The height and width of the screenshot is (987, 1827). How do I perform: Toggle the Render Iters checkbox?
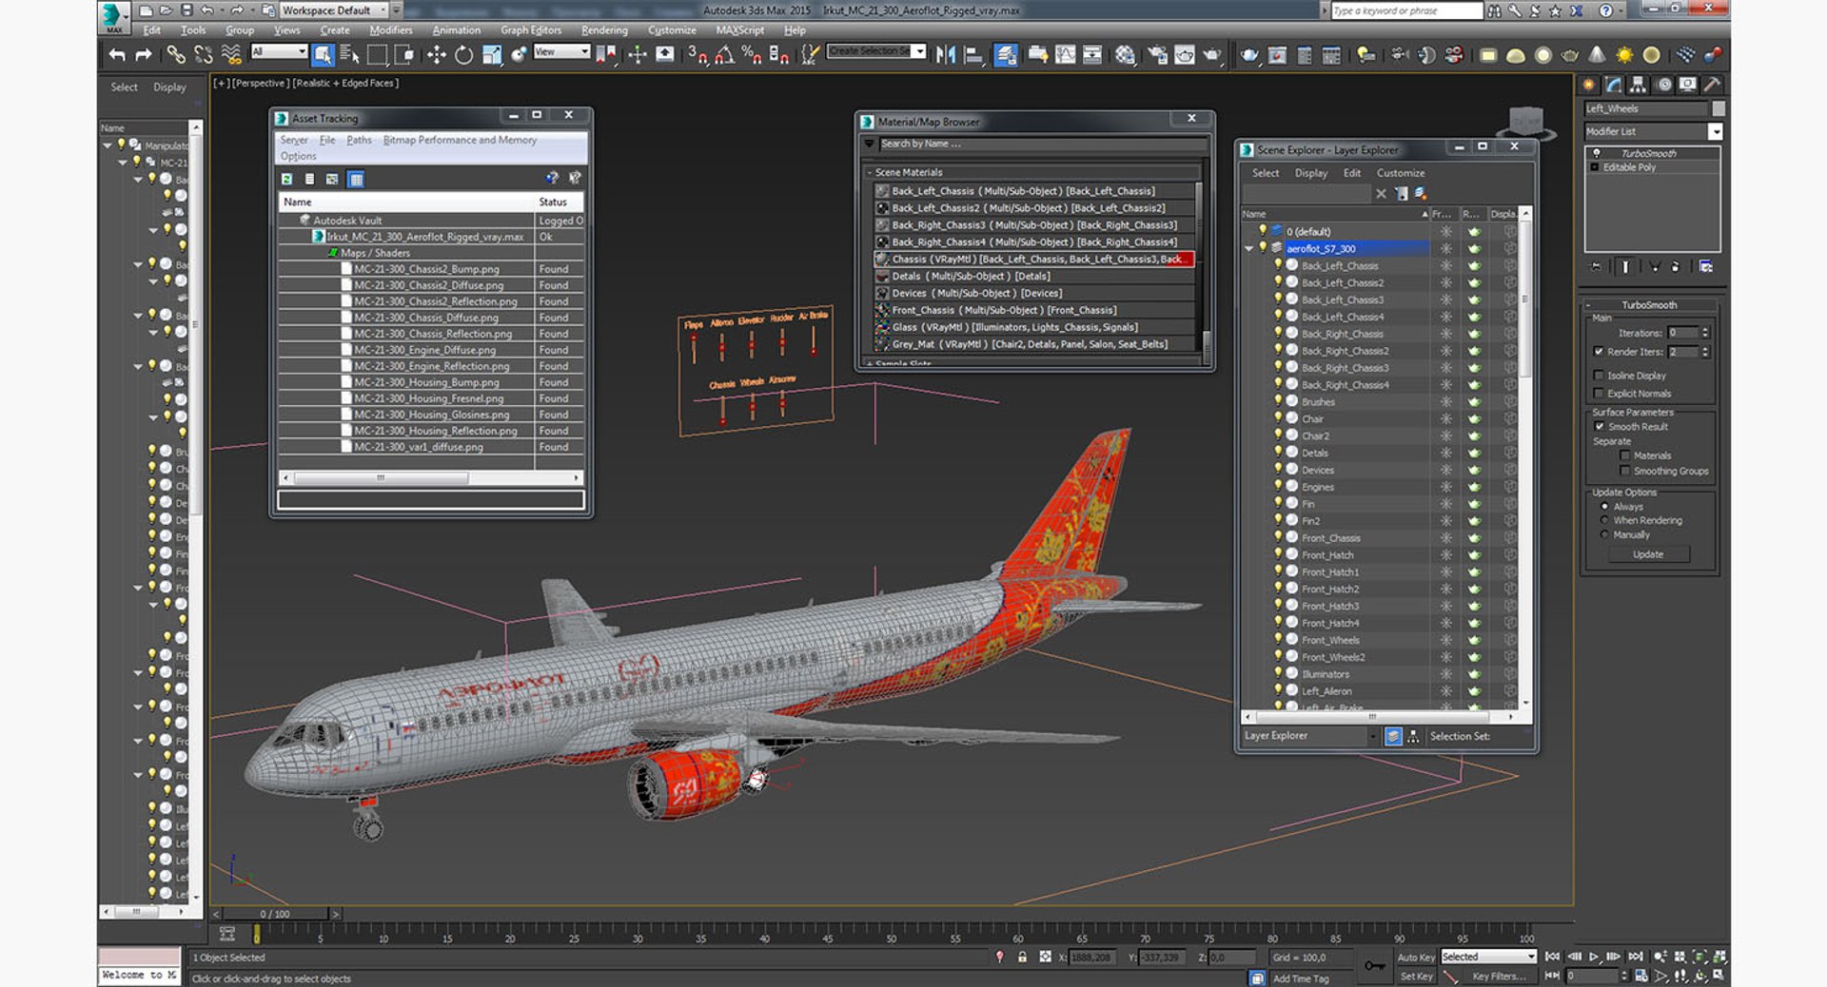(x=1599, y=352)
